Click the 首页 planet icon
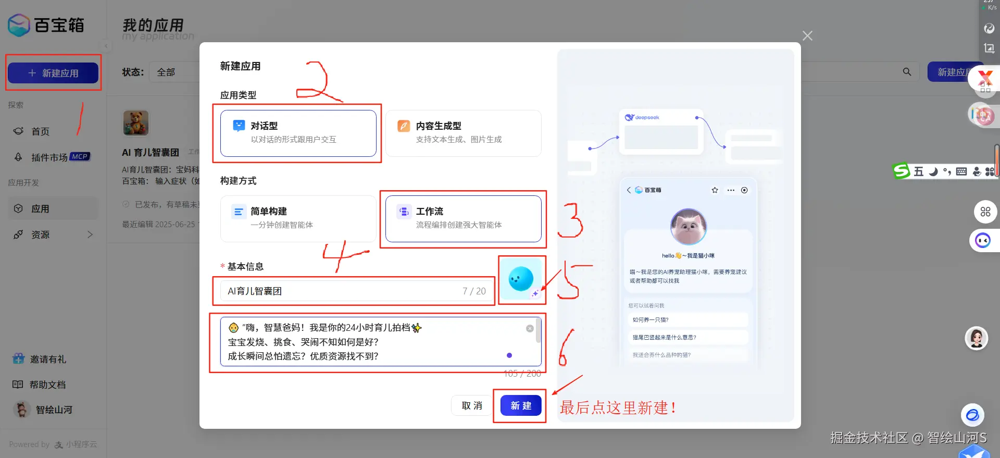1000x458 pixels. 18,131
